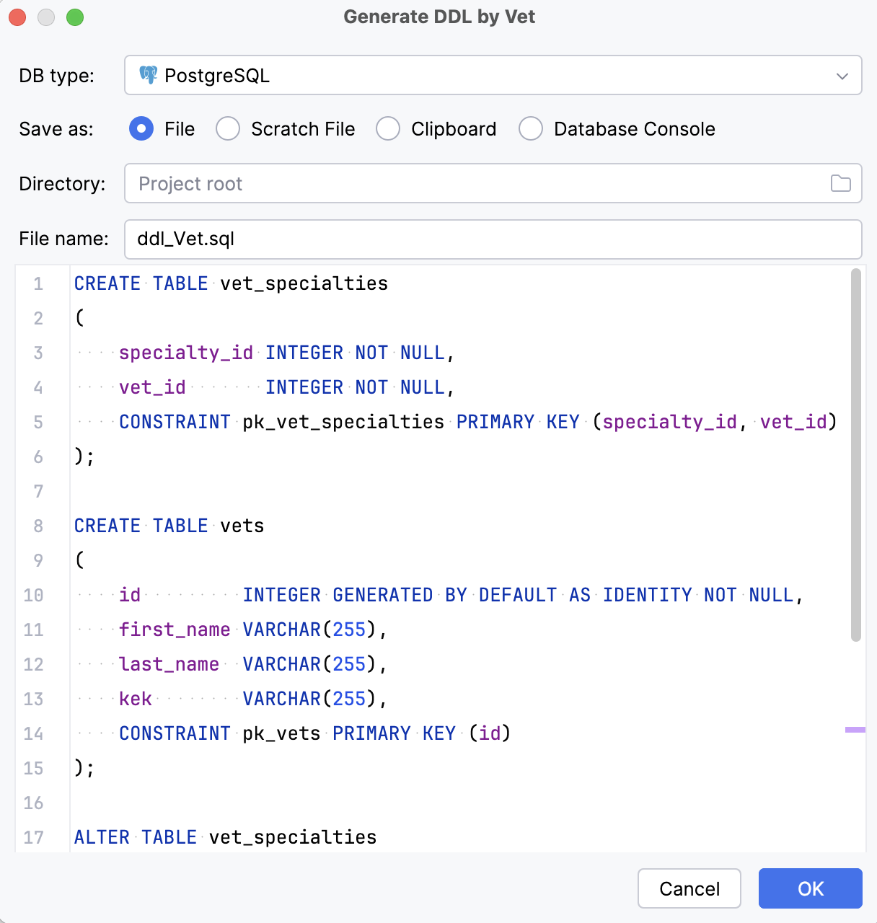Choose Scratch File as save destination

228,128
